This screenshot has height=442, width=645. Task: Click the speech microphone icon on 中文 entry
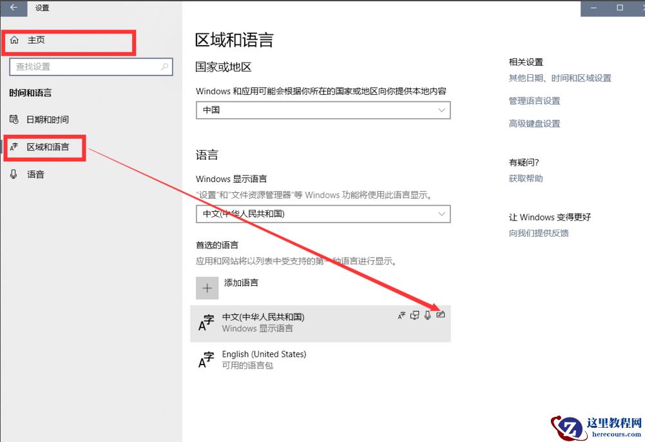pyautogui.click(x=427, y=315)
